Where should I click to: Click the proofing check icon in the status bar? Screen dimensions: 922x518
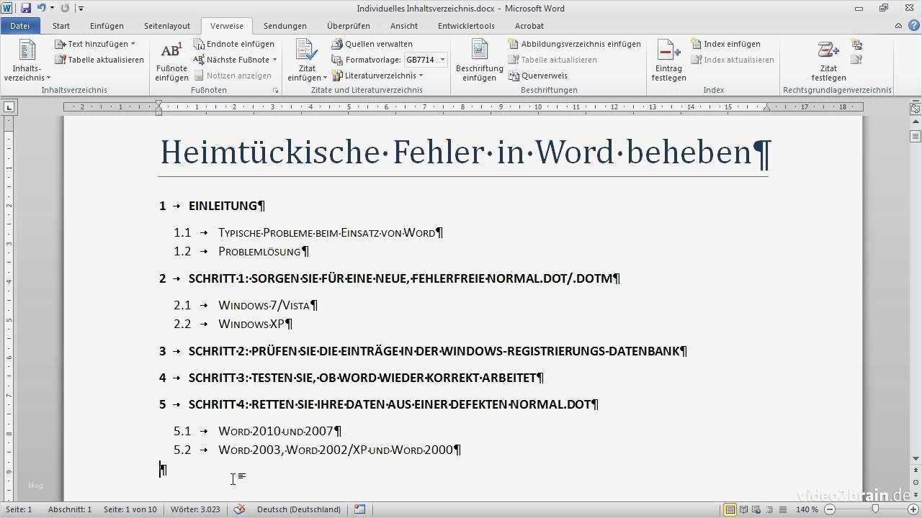point(240,509)
